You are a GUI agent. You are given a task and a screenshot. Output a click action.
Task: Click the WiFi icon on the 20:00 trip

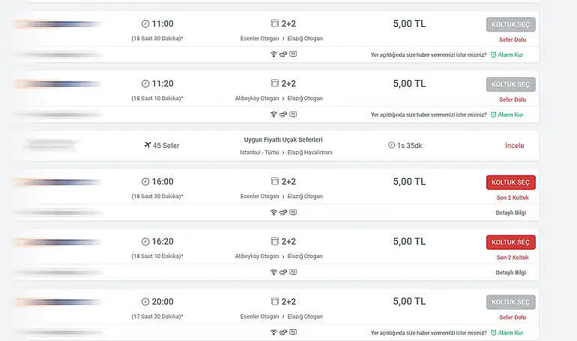tap(274, 332)
